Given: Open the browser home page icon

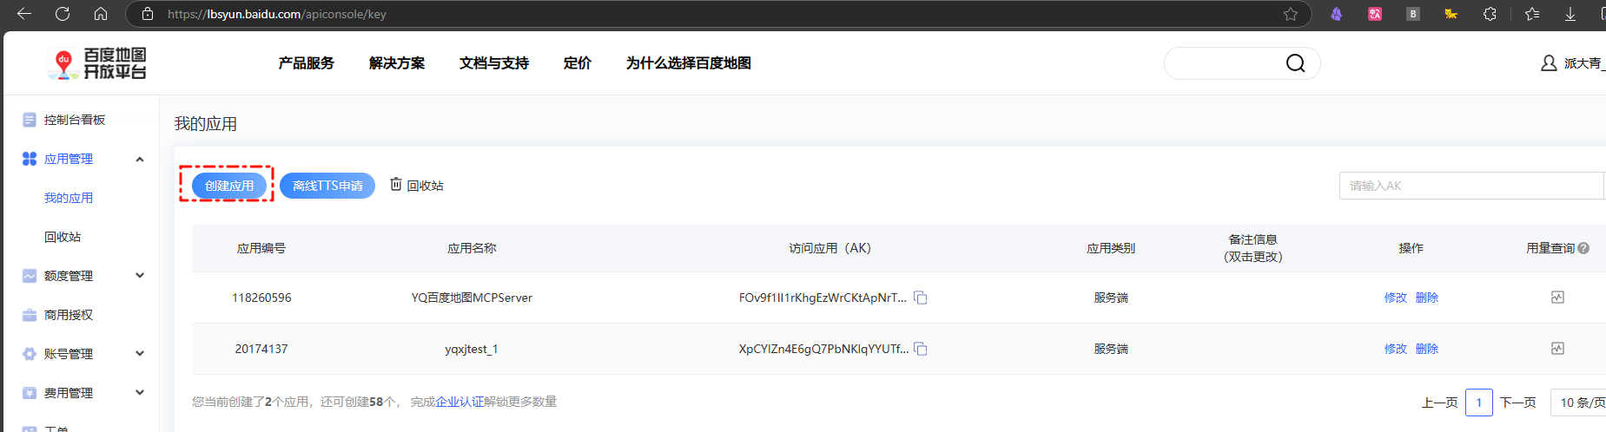Looking at the screenshot, I should coord(101,14).
